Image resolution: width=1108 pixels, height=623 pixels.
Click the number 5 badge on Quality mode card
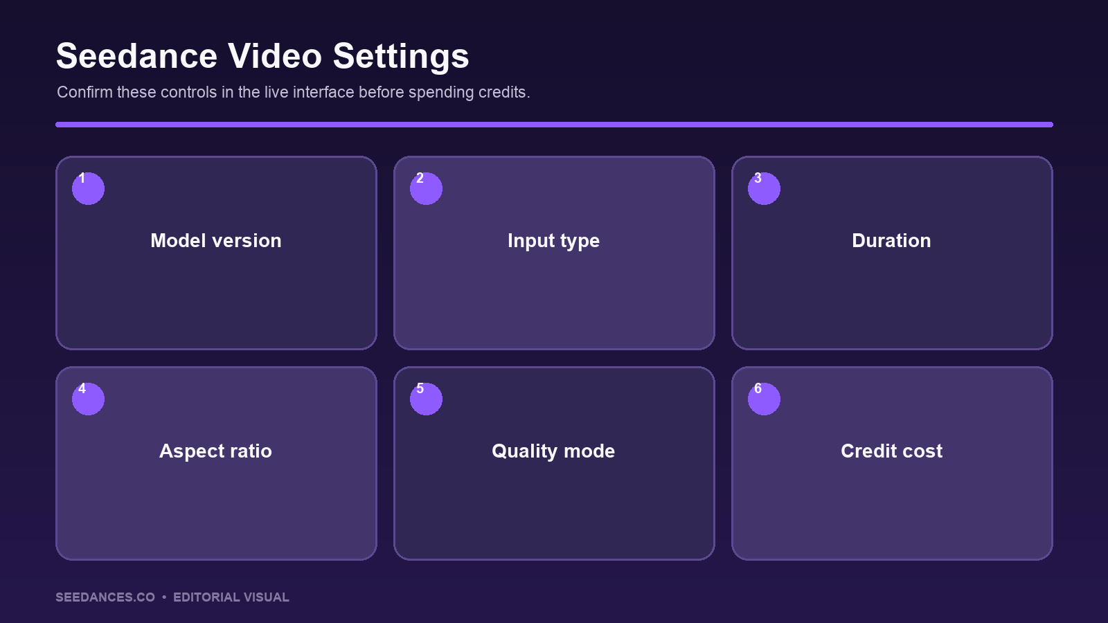tap(426, 399)
